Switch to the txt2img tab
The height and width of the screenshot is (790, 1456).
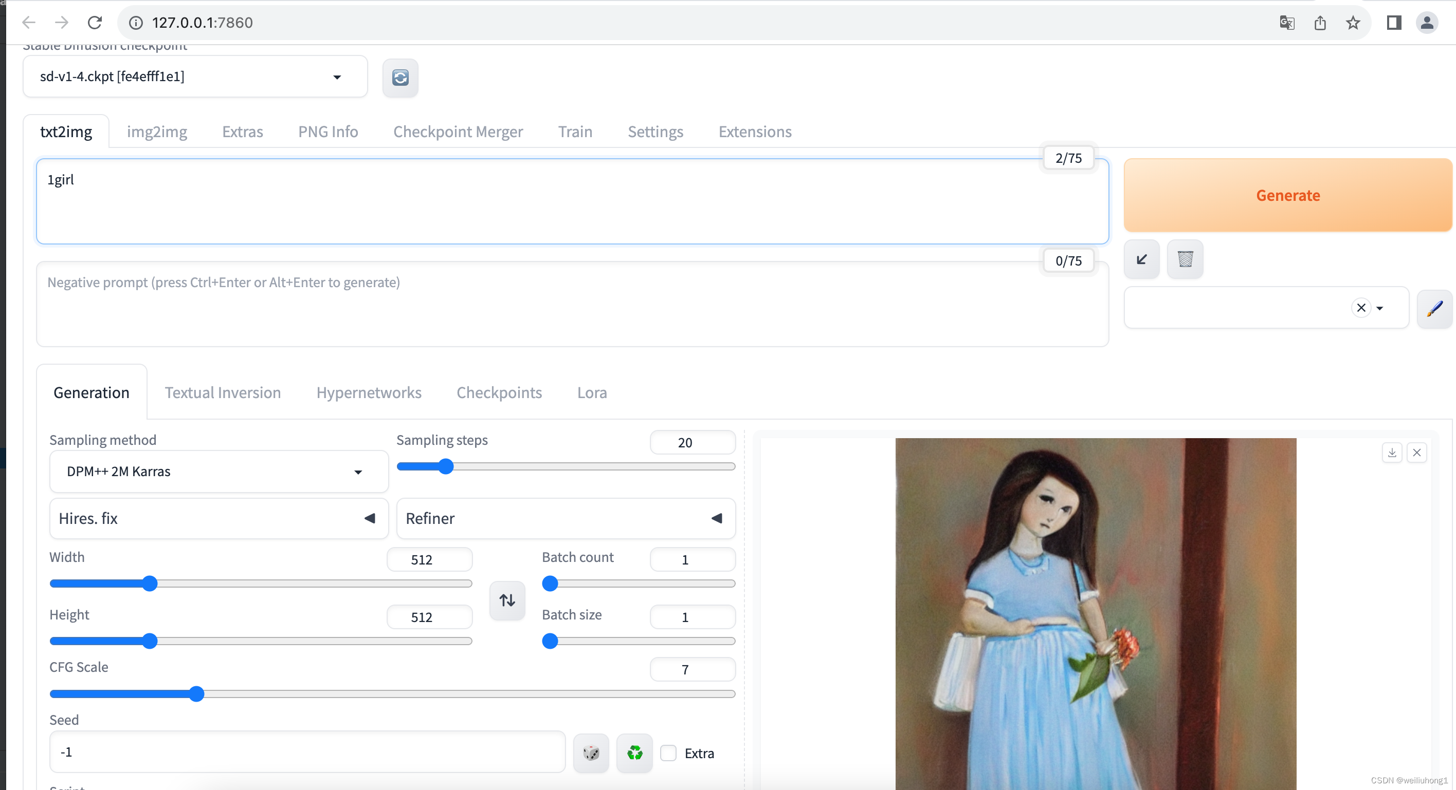tap(66, 131)
